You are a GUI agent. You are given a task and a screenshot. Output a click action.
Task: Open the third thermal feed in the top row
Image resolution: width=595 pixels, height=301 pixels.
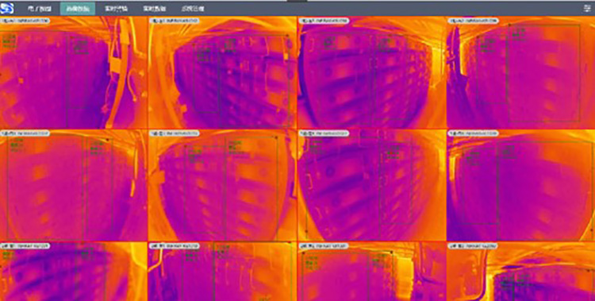(x=372, y=72)
